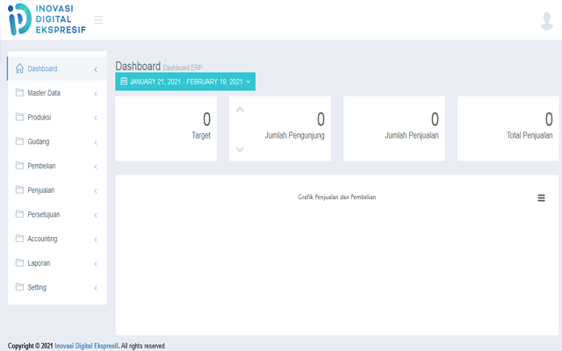The height and width of the screenshot is (351, 562).
Task: Click the up arrow on Jumlah Pengunjung card
Action: [240, 110]
